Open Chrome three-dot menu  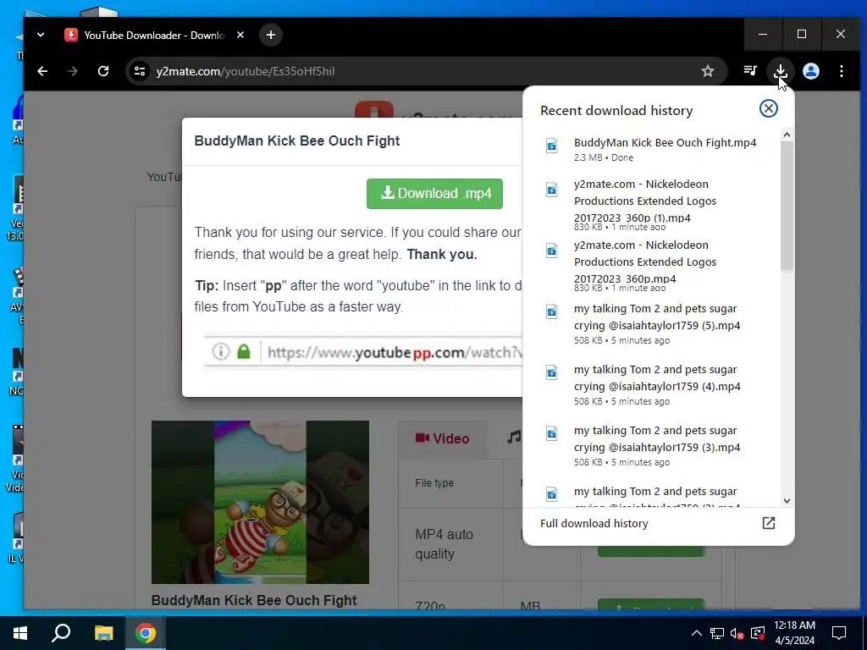[841, 71]
